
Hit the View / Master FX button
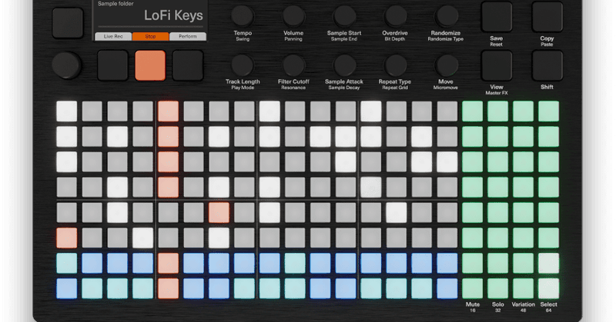[x=497, y=65]
